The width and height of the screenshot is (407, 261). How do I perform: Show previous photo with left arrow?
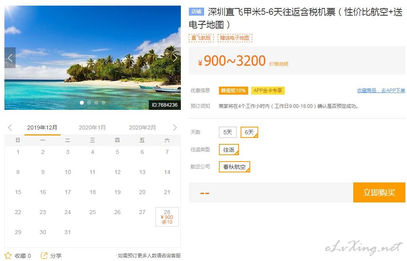coord(10,58)
